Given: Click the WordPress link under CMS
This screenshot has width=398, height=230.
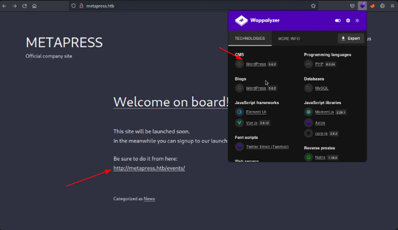Looking at the screenshot, I should coord(255,64).
